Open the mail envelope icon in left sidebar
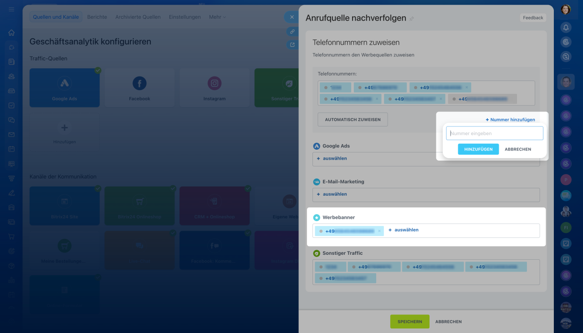This screenshot has width=583, height=333. (11, 135)
